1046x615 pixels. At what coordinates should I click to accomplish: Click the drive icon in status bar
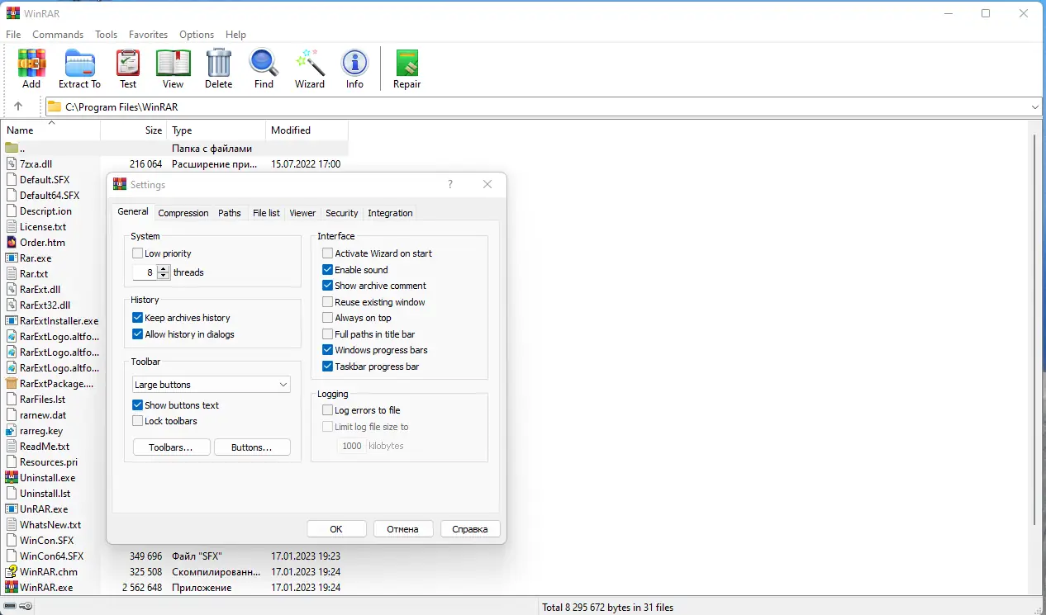click(x=9, y=608)
